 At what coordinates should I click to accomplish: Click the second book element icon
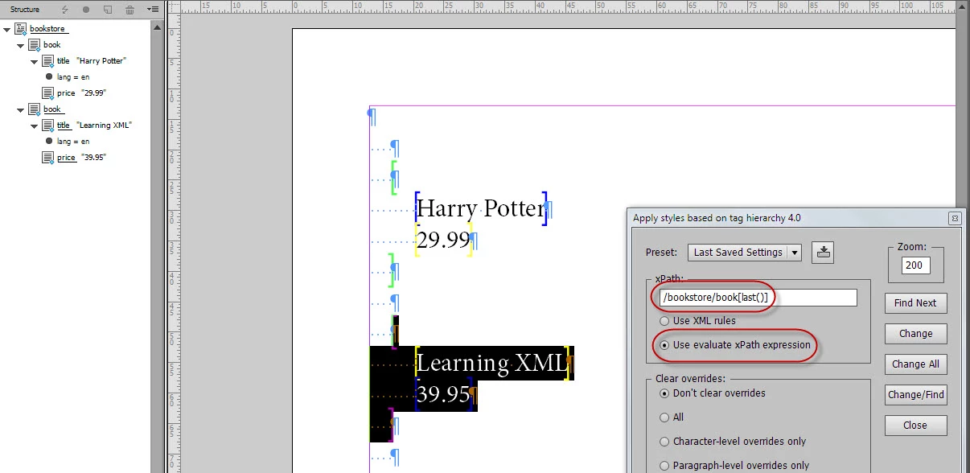tap(35, 109)
